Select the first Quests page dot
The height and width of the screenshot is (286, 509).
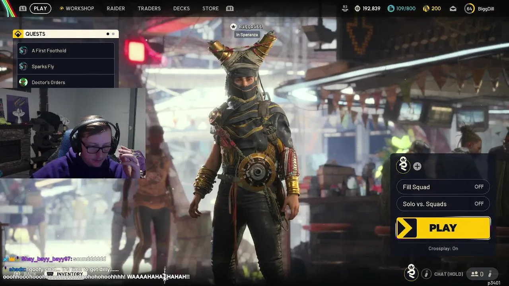[x=108, y=34]
